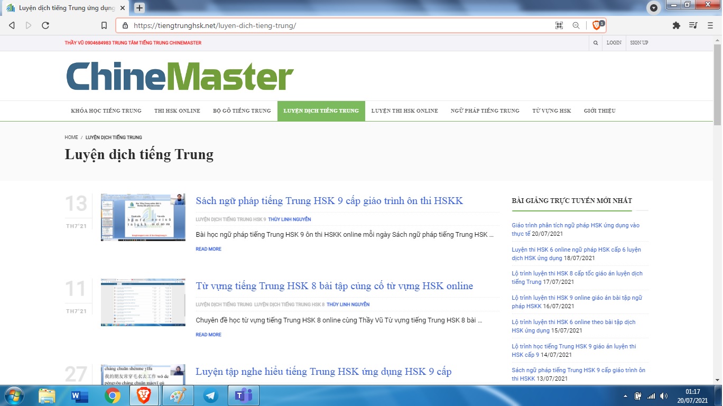Open thumbnail of Luyện tập nghe hiểu article

[143, 374]
